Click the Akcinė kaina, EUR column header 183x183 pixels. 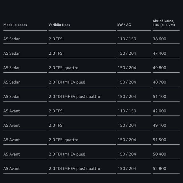(x=164, y=23)
